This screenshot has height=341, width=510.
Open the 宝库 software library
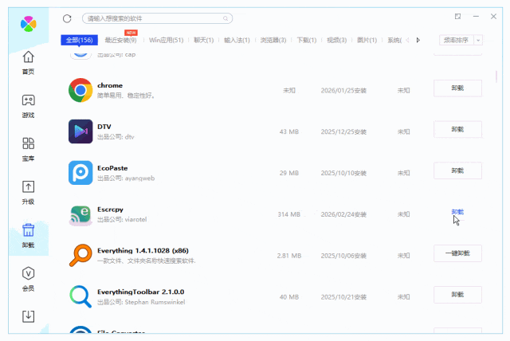click(x=29, y=150)
